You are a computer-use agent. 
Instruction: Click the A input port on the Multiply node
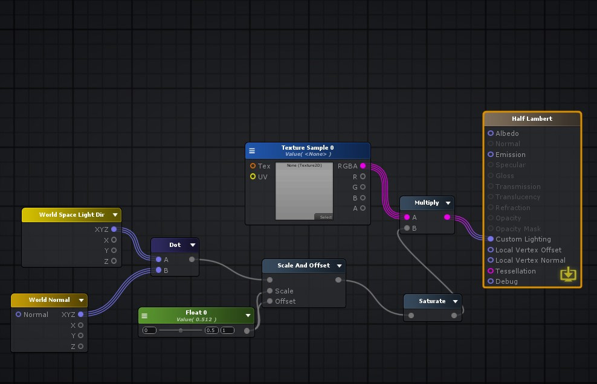click(x=407, y=217)
